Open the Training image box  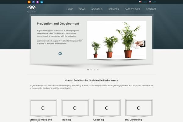(x=75, y=108)
